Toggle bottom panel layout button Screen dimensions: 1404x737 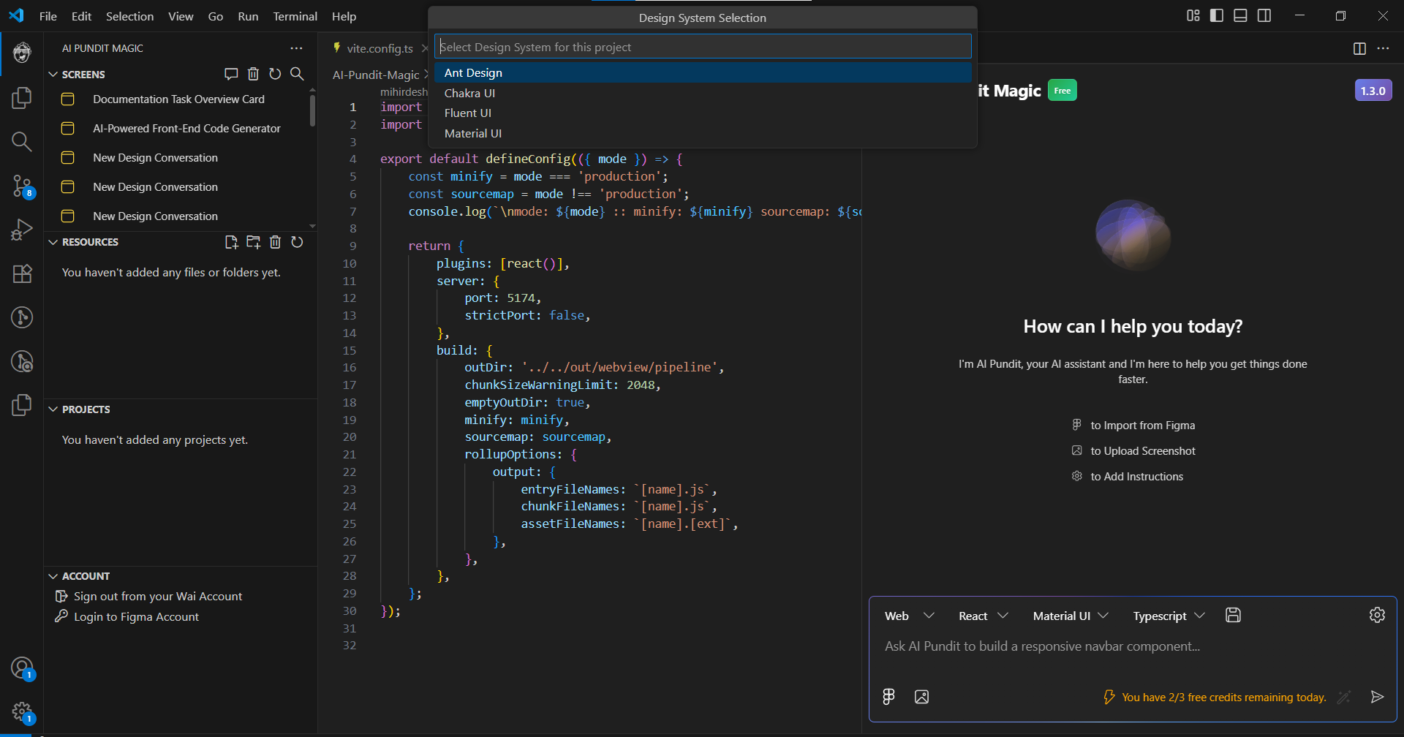coord(1240,16)
